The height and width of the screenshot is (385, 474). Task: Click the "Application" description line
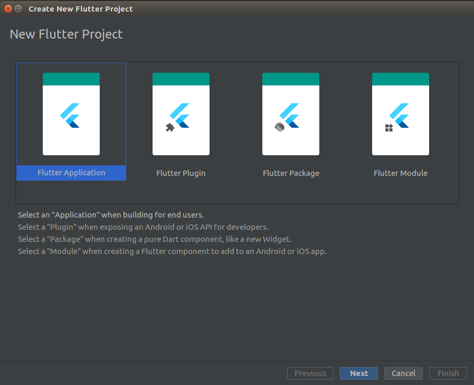(111, 215)
